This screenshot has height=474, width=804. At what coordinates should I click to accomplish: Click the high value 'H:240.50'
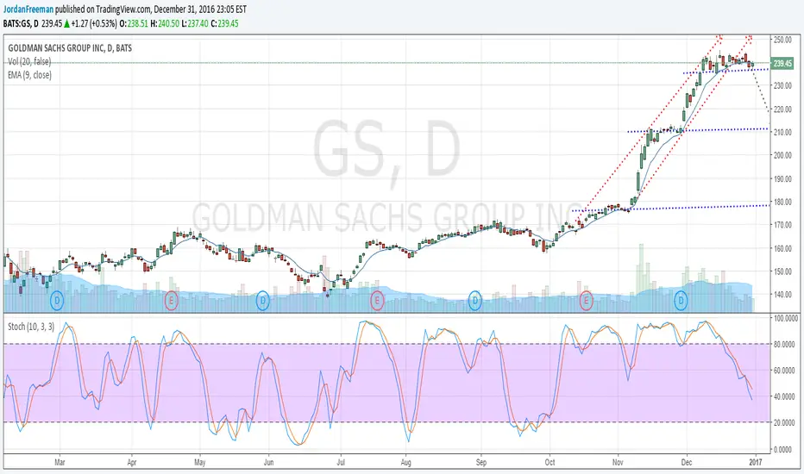[x=165, y=23]
